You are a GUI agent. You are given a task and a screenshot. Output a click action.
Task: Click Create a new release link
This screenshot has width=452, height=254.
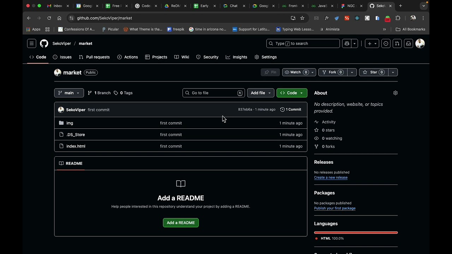pyautogui.click(x=331, y=177)
